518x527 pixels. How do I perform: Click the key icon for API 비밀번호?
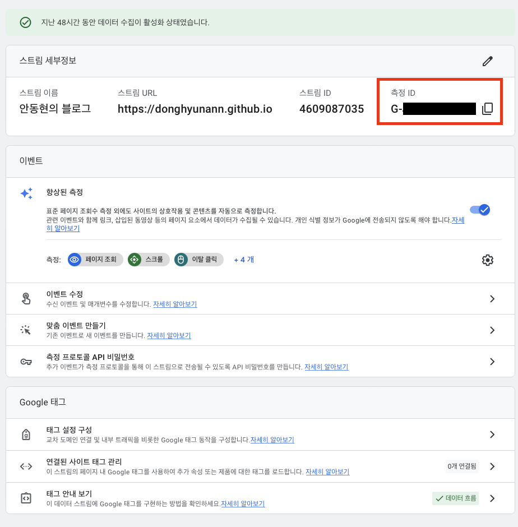click(x=26, y=362)
